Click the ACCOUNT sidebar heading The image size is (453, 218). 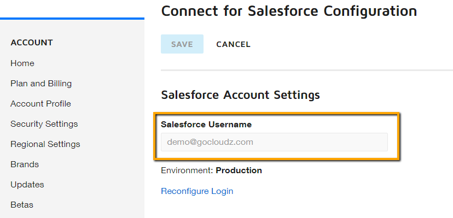click(32, 43)
